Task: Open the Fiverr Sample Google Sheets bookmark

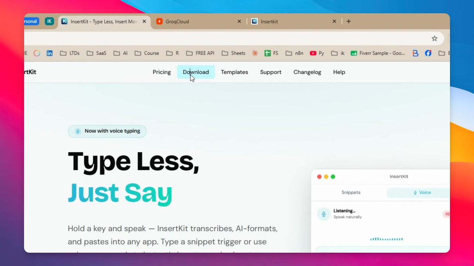Action: (378, 53)
